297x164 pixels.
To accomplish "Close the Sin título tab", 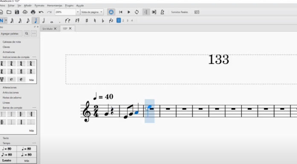I will [x=55, y=29].
